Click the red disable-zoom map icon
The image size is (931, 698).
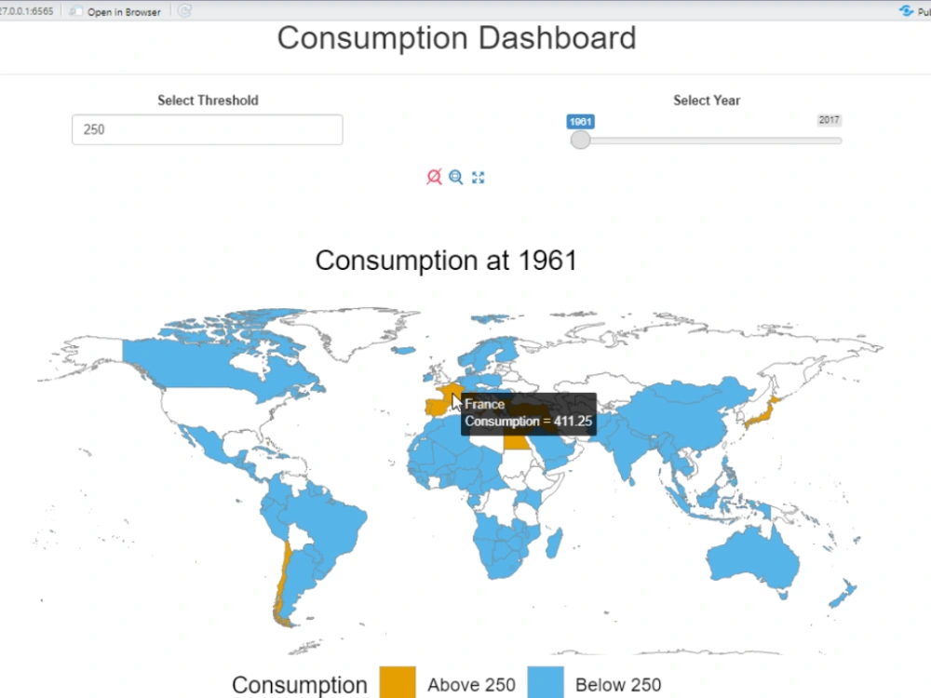(434, 177)
